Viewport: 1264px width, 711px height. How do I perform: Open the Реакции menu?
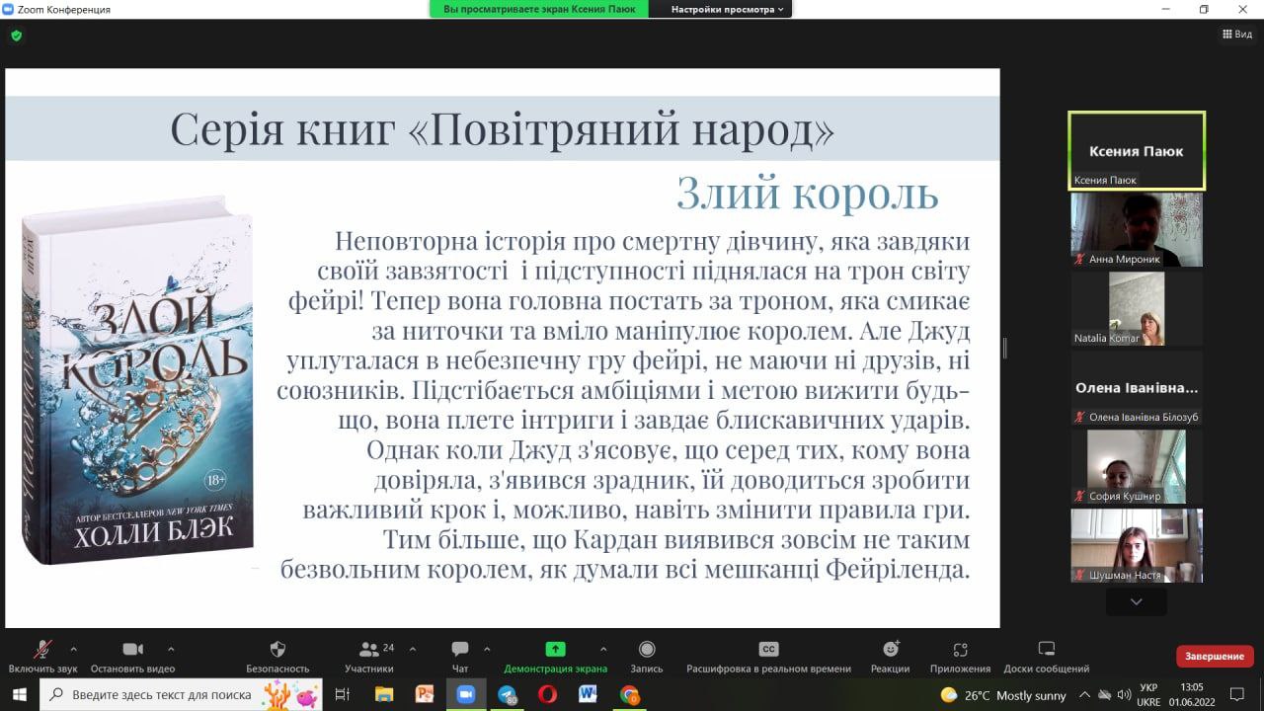coord(891,656)
